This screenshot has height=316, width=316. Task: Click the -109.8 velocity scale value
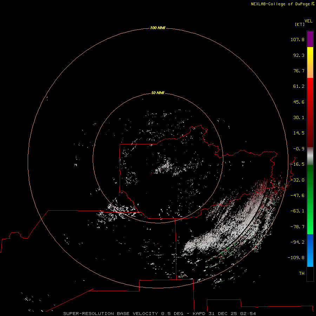[x=296, y=258]
